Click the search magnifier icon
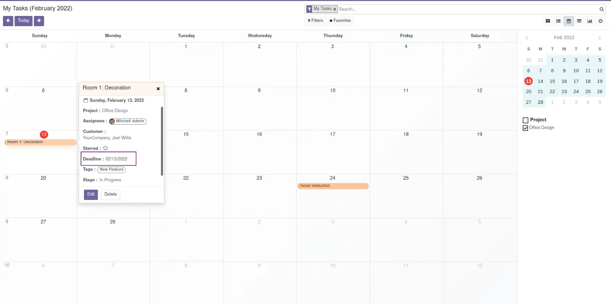This screenshot has width=611, height=304. (x=601, y=9)
